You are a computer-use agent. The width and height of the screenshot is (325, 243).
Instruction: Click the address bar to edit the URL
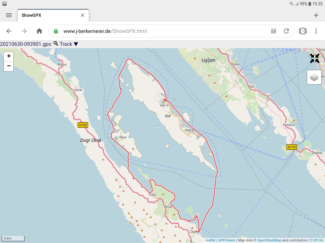coord(143,31)
